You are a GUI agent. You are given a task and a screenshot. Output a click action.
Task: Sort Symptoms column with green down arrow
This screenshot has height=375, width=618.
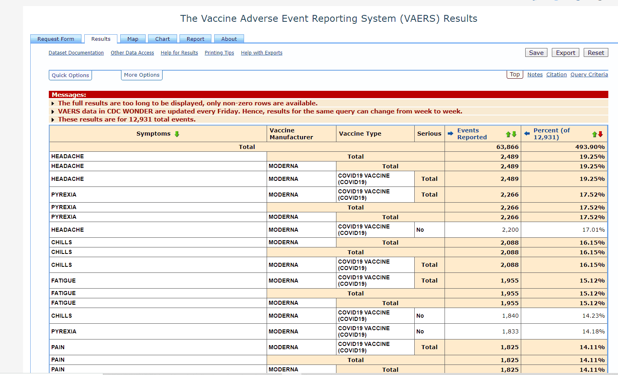pyautogui.click(x=177, y=134)
